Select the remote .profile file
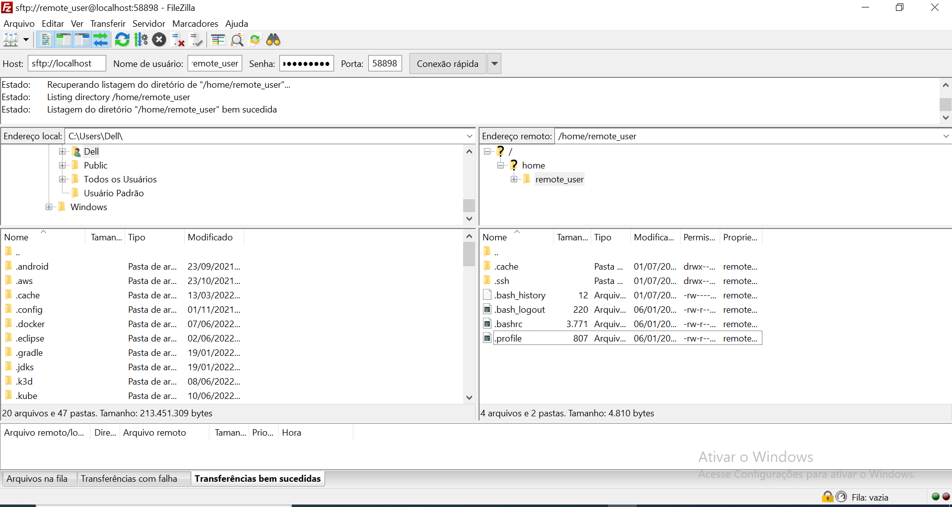The width and height of the screenshot is (952, 507). click(x=508, y=338)
